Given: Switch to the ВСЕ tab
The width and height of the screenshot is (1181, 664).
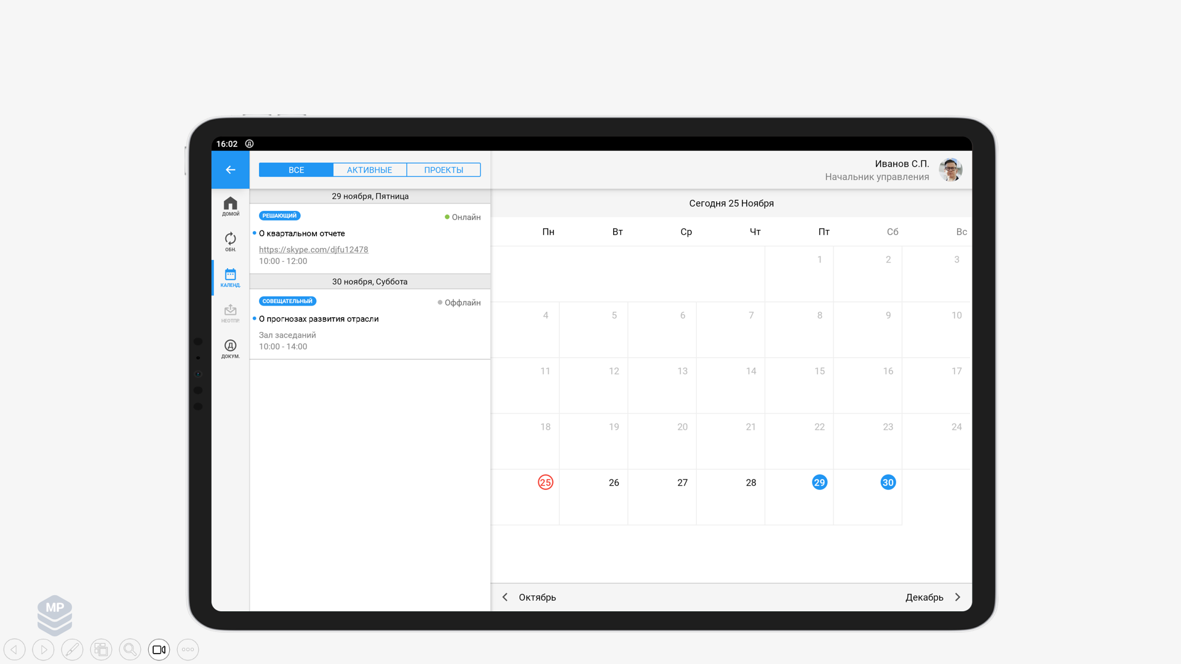Looking at the screenshot, I should 296,170.
